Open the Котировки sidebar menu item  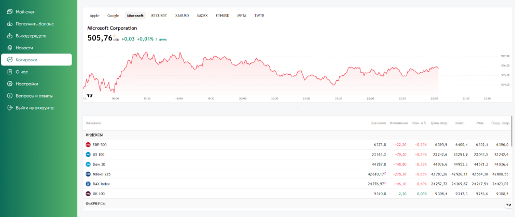pos(26,60)
